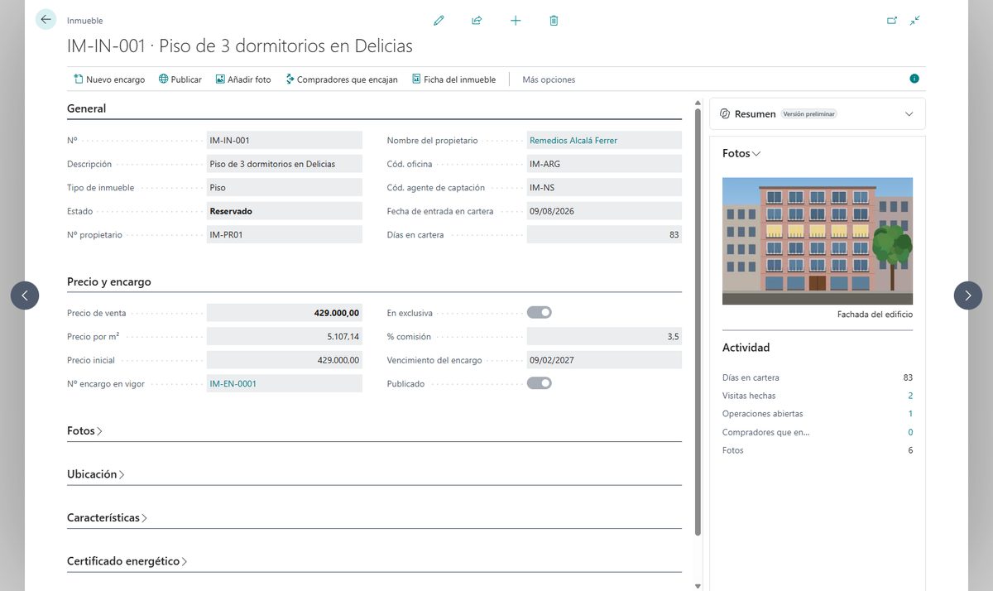Image resolution: width=993 pixels, height=591 pixels.
Task: Expand the Resumen panel chevron
Action: coord(909,113)
